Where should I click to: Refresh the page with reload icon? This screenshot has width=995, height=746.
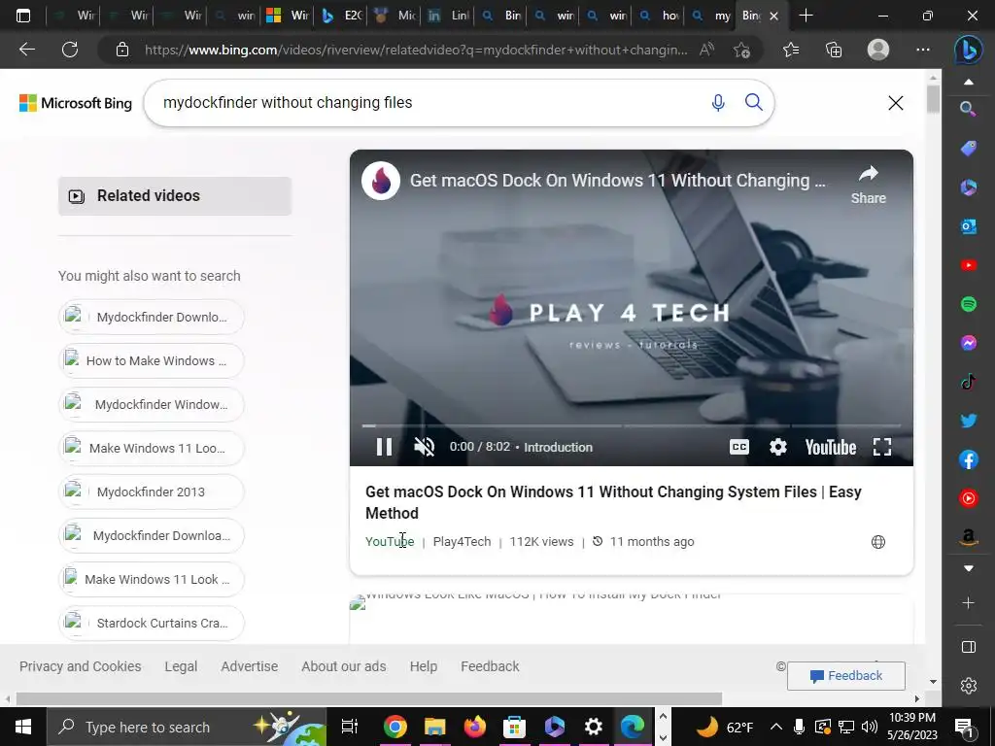70,50
